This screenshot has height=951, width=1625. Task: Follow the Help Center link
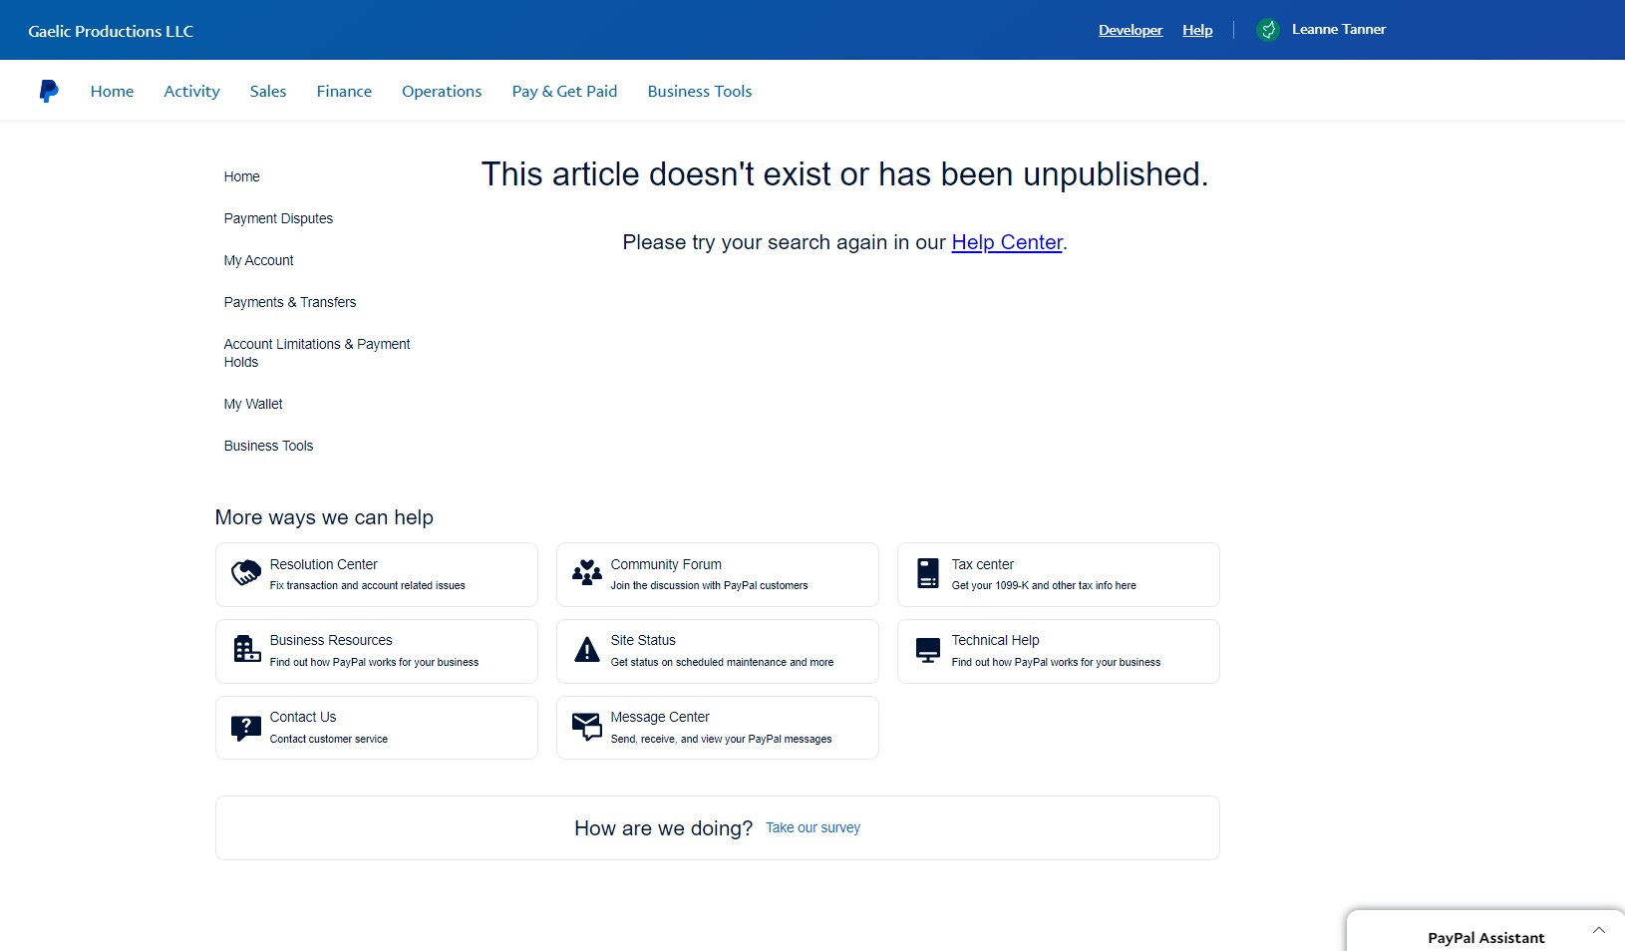tap(1006, 242)
